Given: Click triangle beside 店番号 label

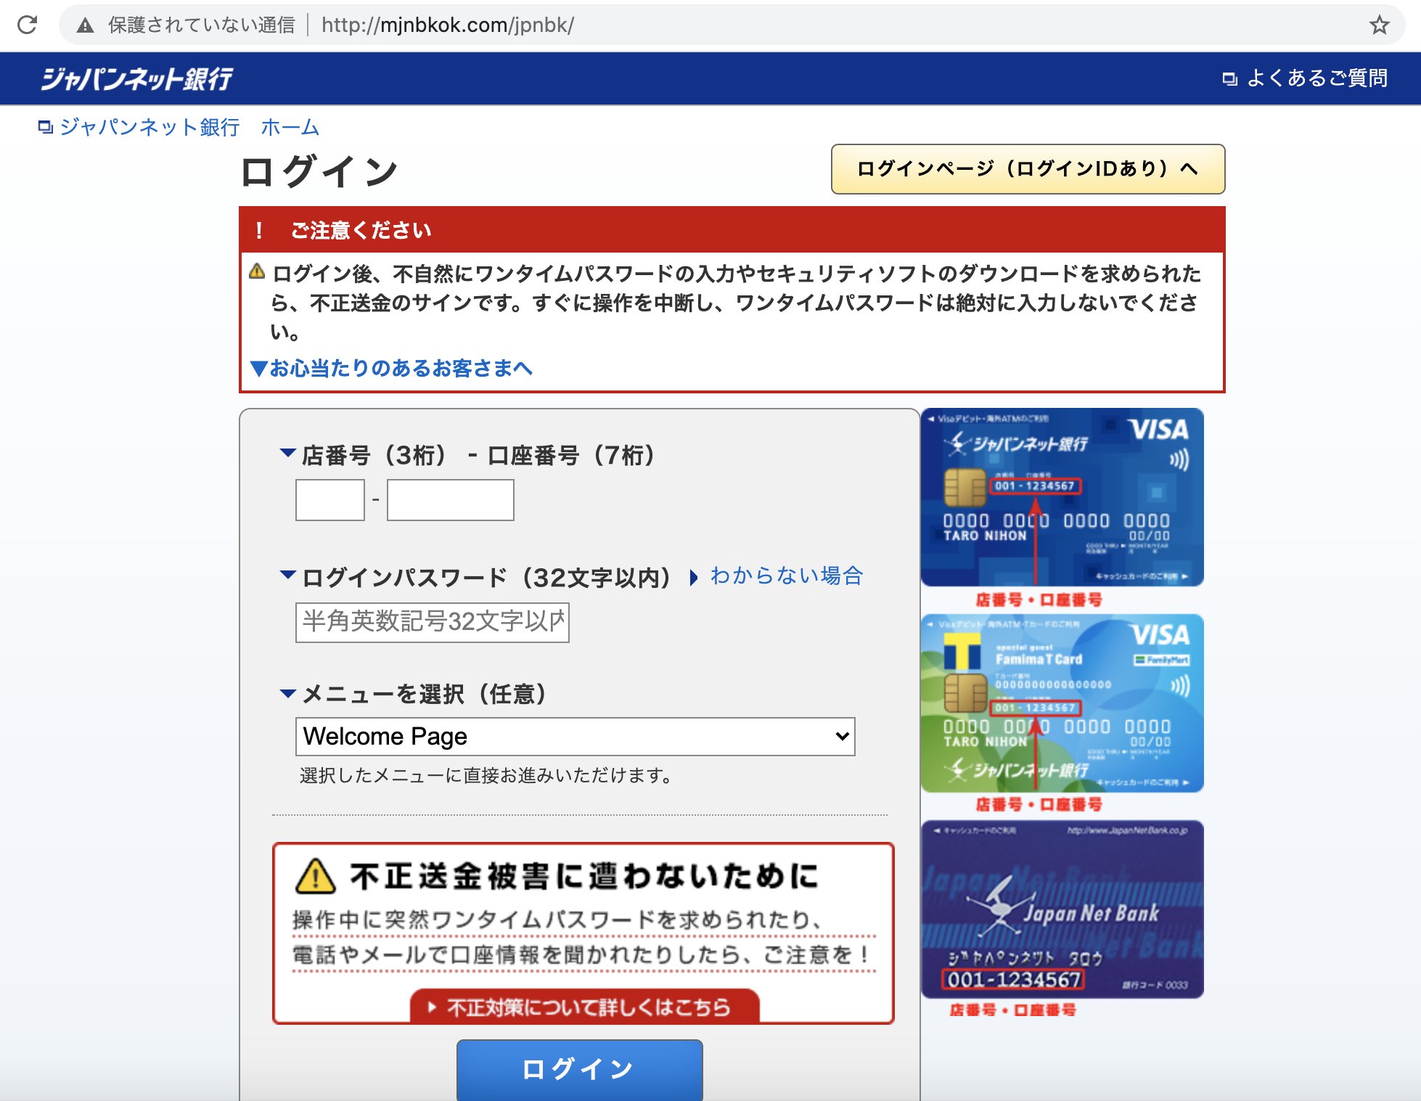Looking at the screenshot, I should click(287, 453).
